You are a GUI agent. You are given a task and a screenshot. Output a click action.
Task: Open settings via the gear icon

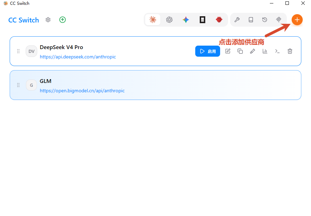pos(48,20)
